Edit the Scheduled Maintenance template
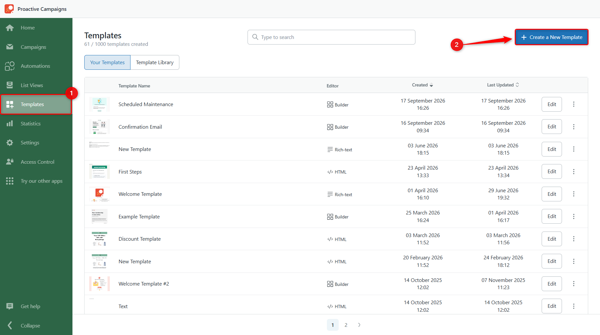The image size is (600, 335). (x=552, y=104)
